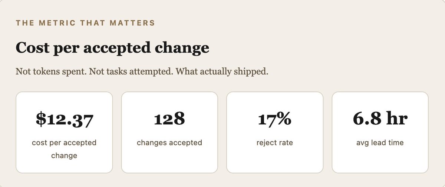The width and height of the screenshot is (445, 187).
Task: Click the 128 number
Action: pyautogui.click(x=169, y=119)
